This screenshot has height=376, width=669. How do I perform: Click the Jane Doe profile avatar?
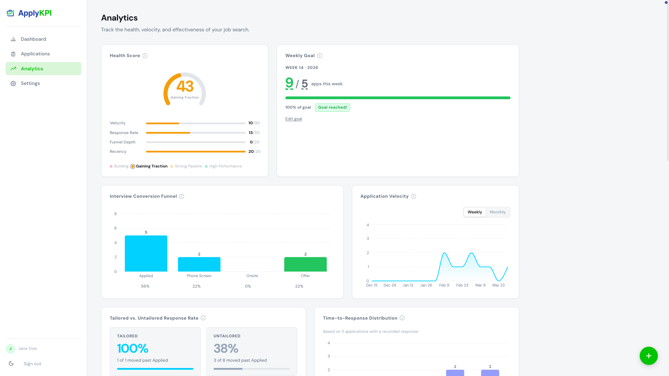tap(10, 348)
